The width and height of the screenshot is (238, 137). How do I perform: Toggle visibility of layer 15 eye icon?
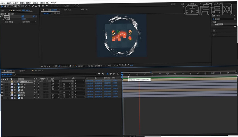pos(2,95)
